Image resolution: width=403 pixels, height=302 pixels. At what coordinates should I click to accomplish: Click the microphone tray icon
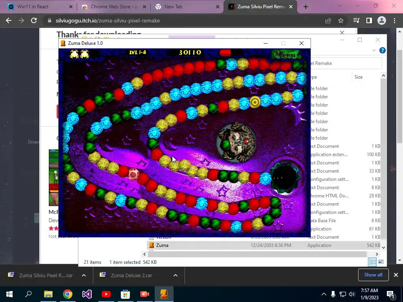(333, 294)
